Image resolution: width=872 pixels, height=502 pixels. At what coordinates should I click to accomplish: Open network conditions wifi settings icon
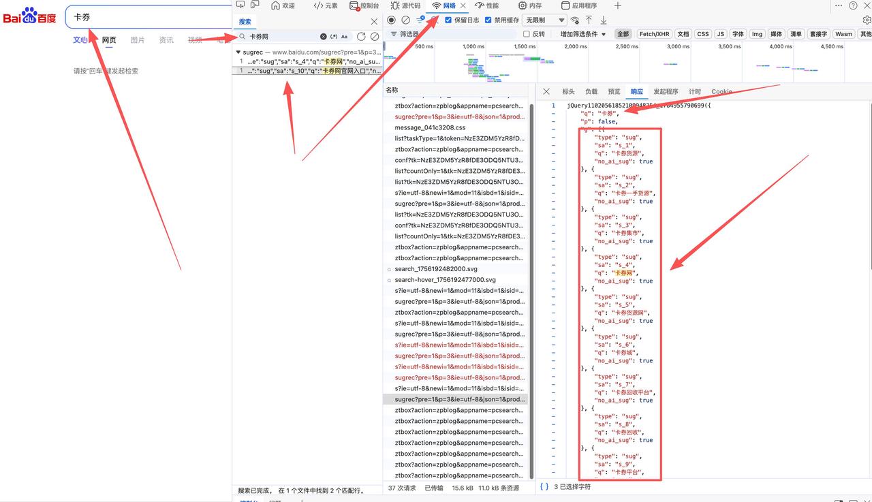click(x=575, y=20)
